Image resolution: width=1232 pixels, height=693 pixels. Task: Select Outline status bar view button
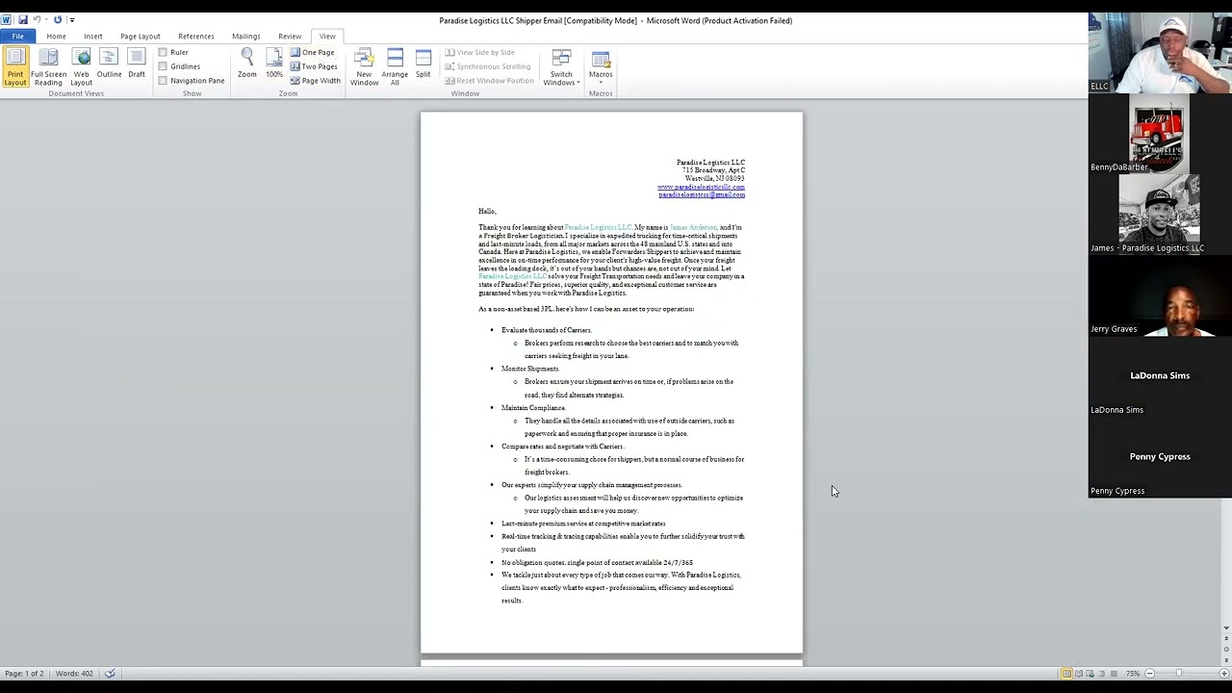[x=1102, y=673]
